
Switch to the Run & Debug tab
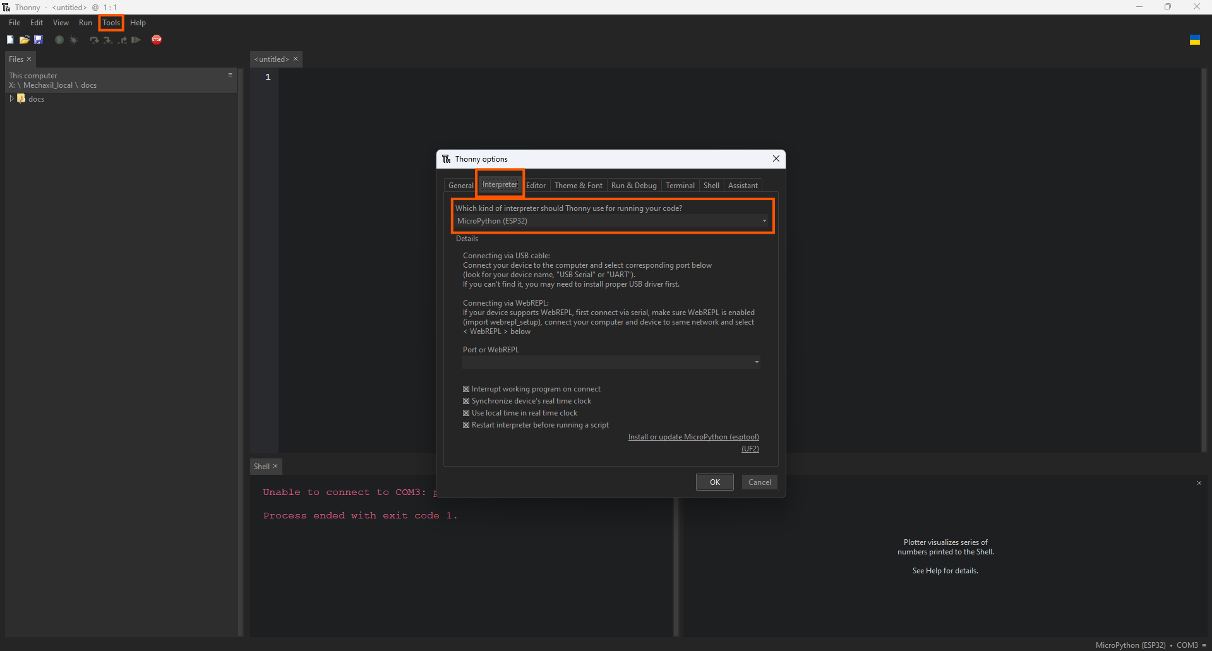point(633,186)
